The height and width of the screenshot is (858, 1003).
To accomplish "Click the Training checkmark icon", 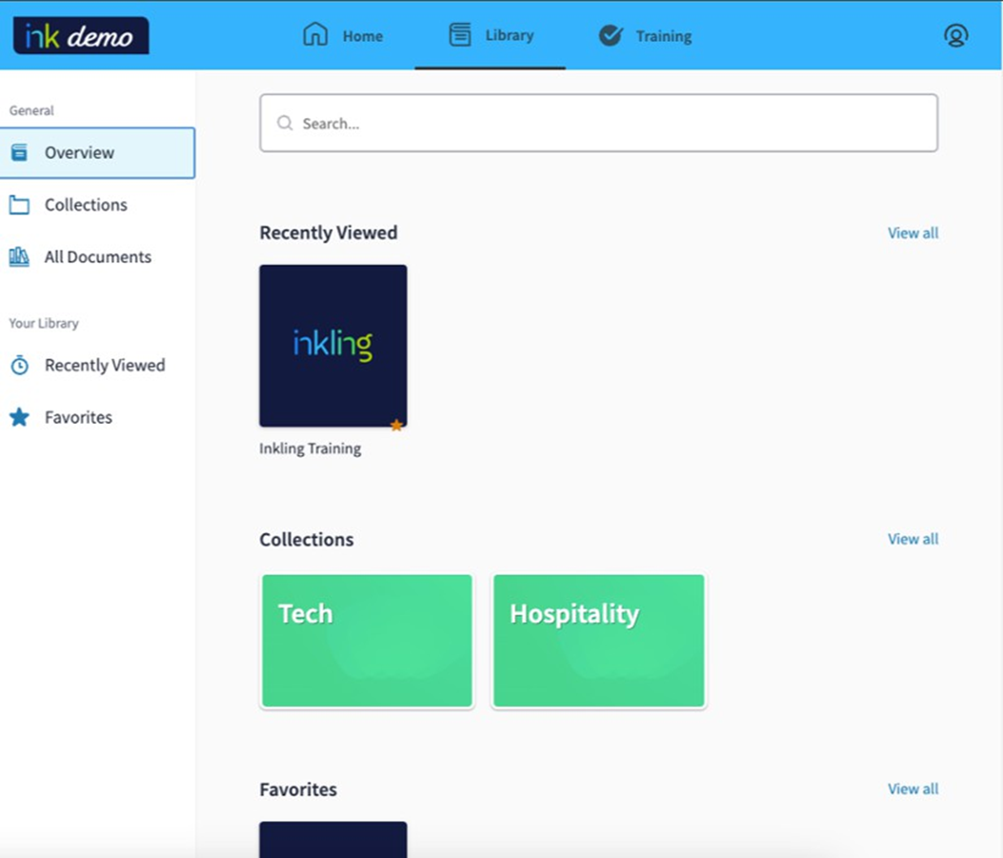I will click(x=610, y=35).
